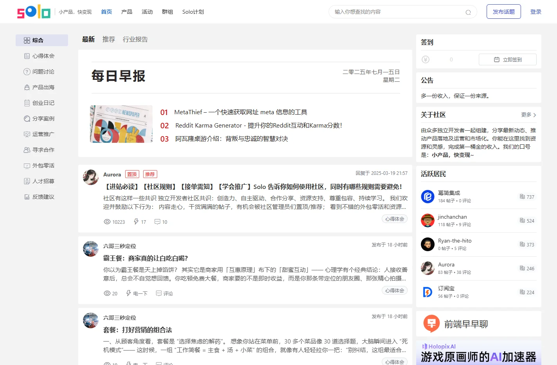Click the 推荐 badge on Aurora's post

150,174
